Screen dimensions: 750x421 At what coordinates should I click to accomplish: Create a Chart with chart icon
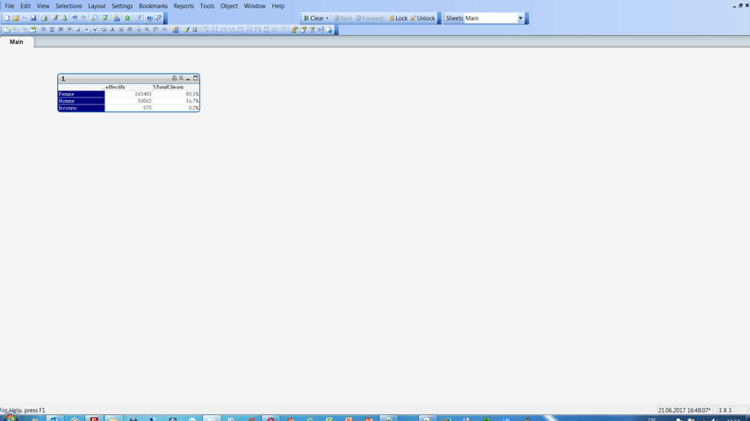click(x=78, y=30)
